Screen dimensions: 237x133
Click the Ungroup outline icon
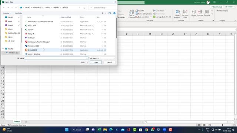[x=200, y=13]
